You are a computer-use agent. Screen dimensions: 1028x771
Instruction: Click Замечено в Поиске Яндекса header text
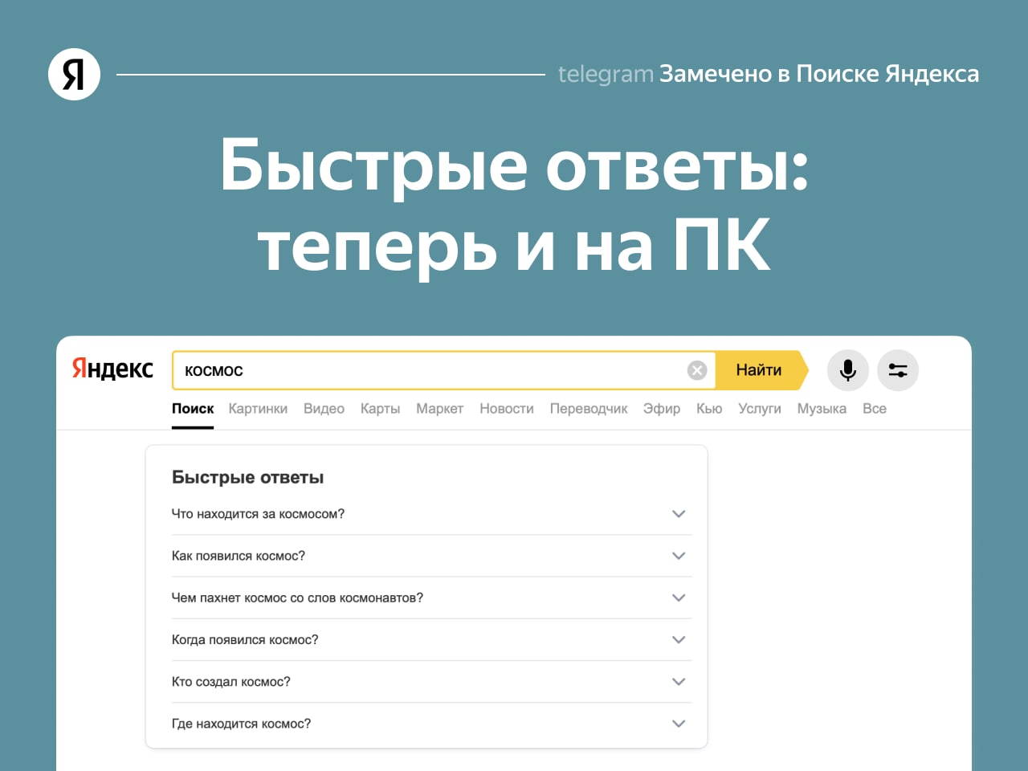819,74
